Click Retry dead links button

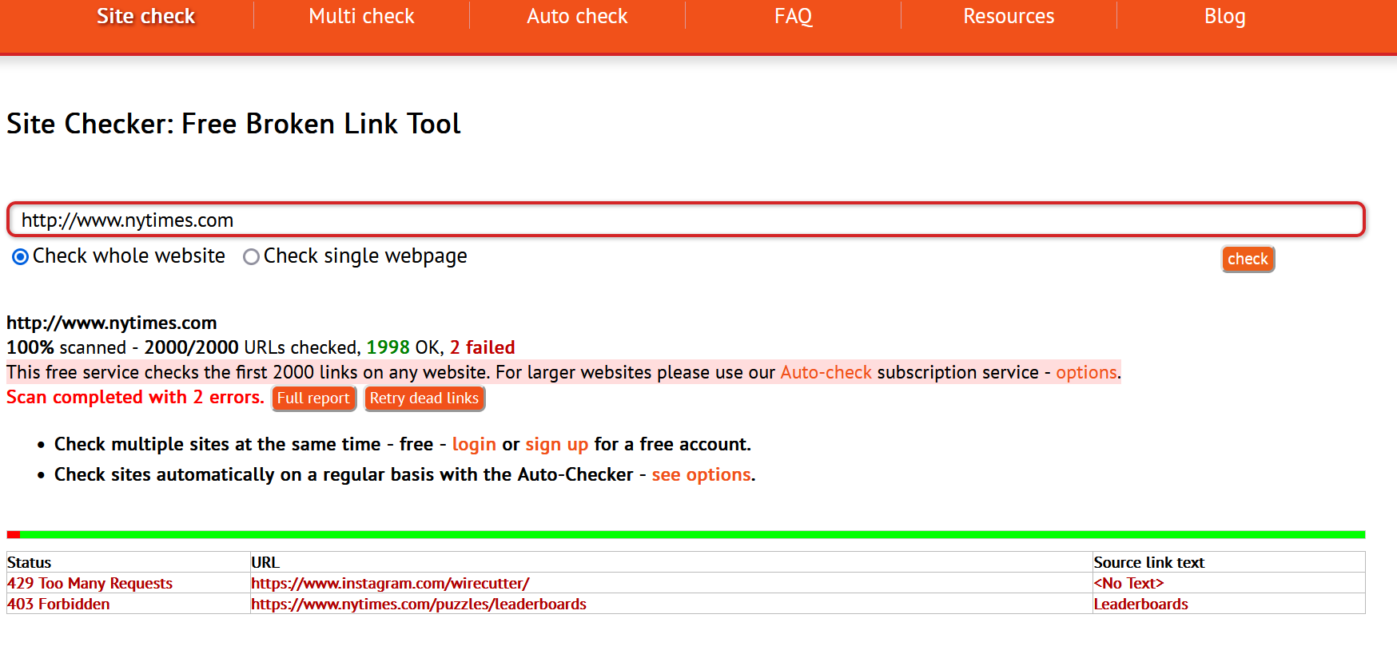click(424, 398)
